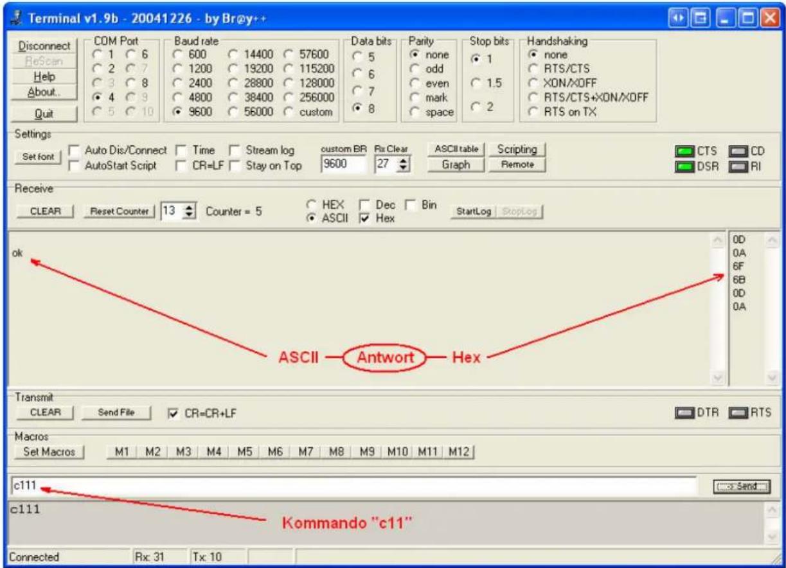Select COM port 1
Viewport: 786px width, 568px height.
pyautogui.click(x=96, y=55)
